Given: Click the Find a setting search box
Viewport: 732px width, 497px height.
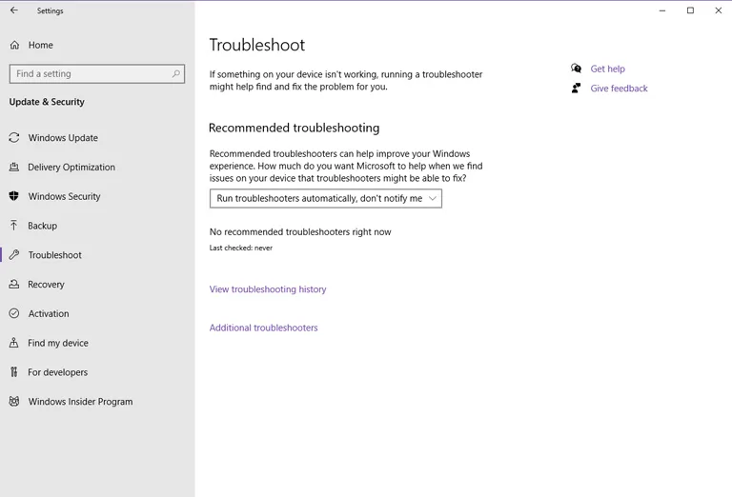Looking at the screenshot, I should [x=97, y=73].
